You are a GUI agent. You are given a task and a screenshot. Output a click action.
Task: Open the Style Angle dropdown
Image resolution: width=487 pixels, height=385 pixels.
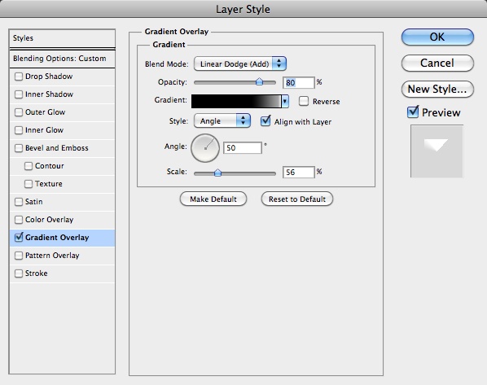[222, 120]
